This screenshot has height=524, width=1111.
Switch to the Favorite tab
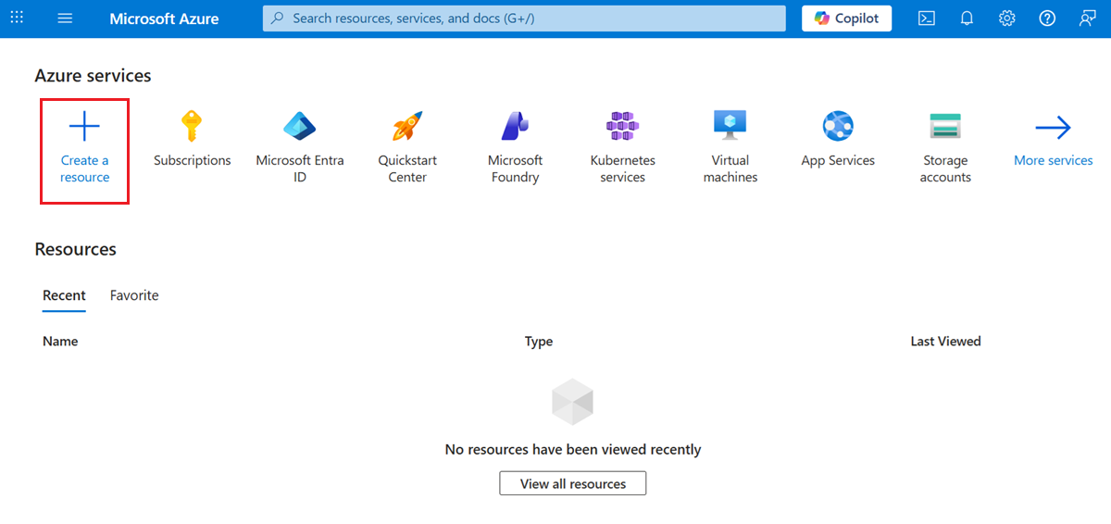pyautogui.click(x=134, y=295)
